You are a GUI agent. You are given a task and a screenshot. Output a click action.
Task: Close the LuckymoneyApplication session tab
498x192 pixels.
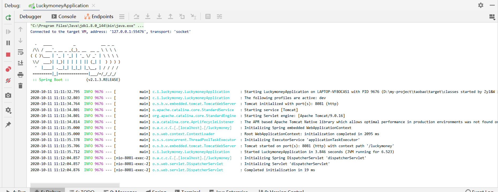94,5
